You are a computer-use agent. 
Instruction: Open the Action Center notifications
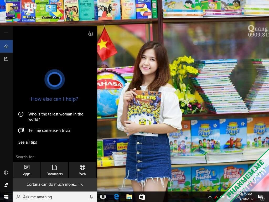(x=261, y=197)
